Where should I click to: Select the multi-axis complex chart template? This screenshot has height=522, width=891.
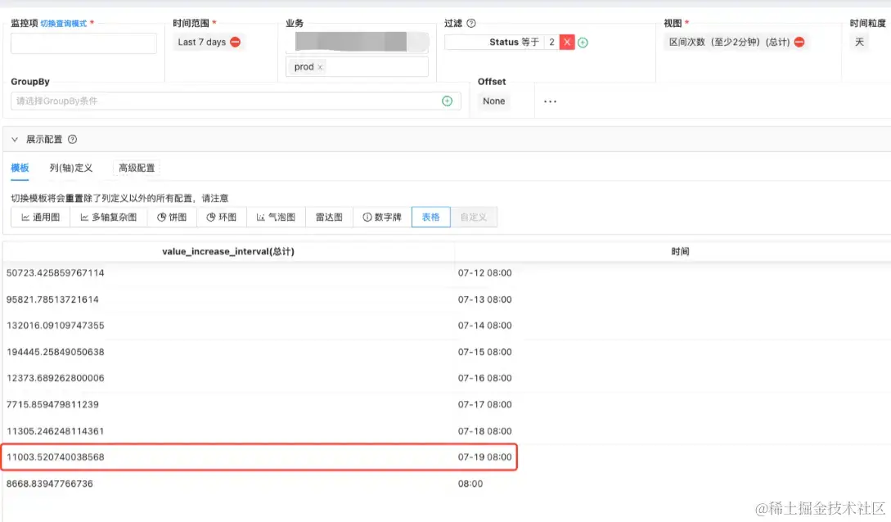coord(109,217)
